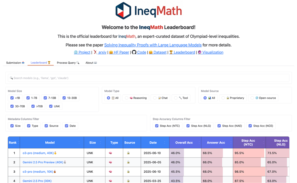Select All model source radio
This screenshot has width=297, height=183.
point(205,98)
